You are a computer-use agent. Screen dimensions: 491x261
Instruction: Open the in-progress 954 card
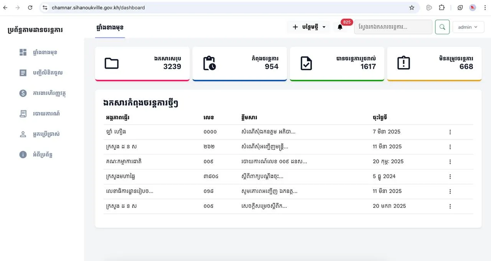pos(240,64)
